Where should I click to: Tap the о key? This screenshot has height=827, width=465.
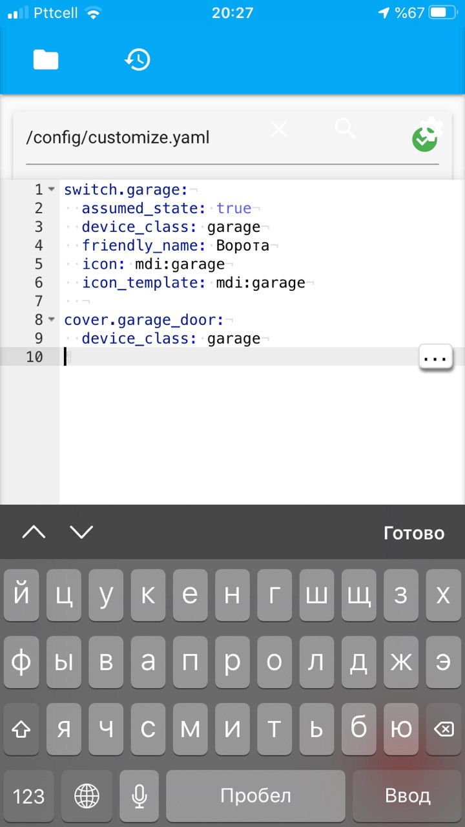(274, 662)
